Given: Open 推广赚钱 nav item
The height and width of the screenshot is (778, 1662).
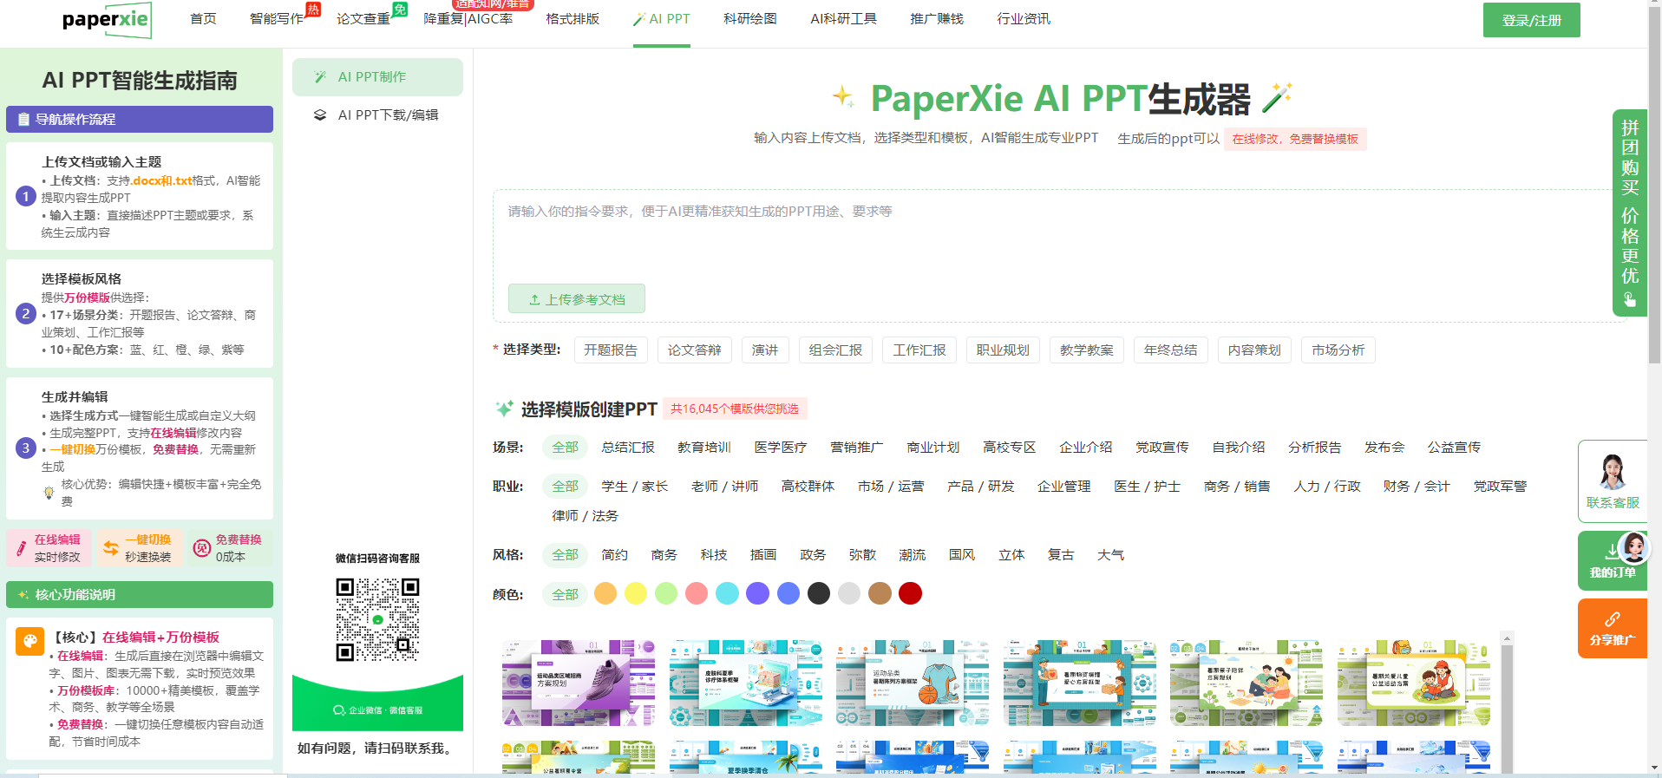Looking at the screenshot, I should click(x=937, y=19).
